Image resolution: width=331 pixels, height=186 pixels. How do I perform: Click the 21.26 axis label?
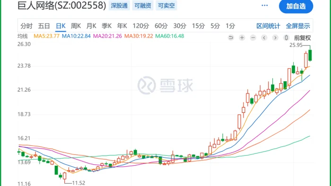point(24,90)
